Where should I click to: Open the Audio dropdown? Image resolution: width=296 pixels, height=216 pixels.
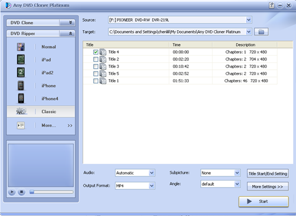tap(152, 173)
